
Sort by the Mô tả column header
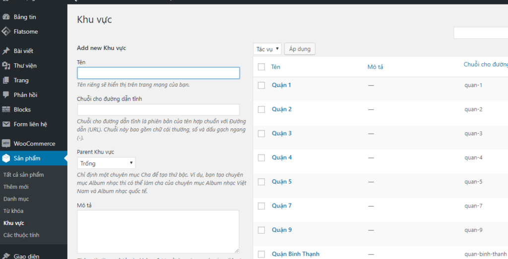pos(375,67)
